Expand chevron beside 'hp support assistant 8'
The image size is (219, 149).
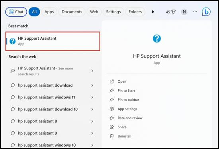(x=92, y=121)
